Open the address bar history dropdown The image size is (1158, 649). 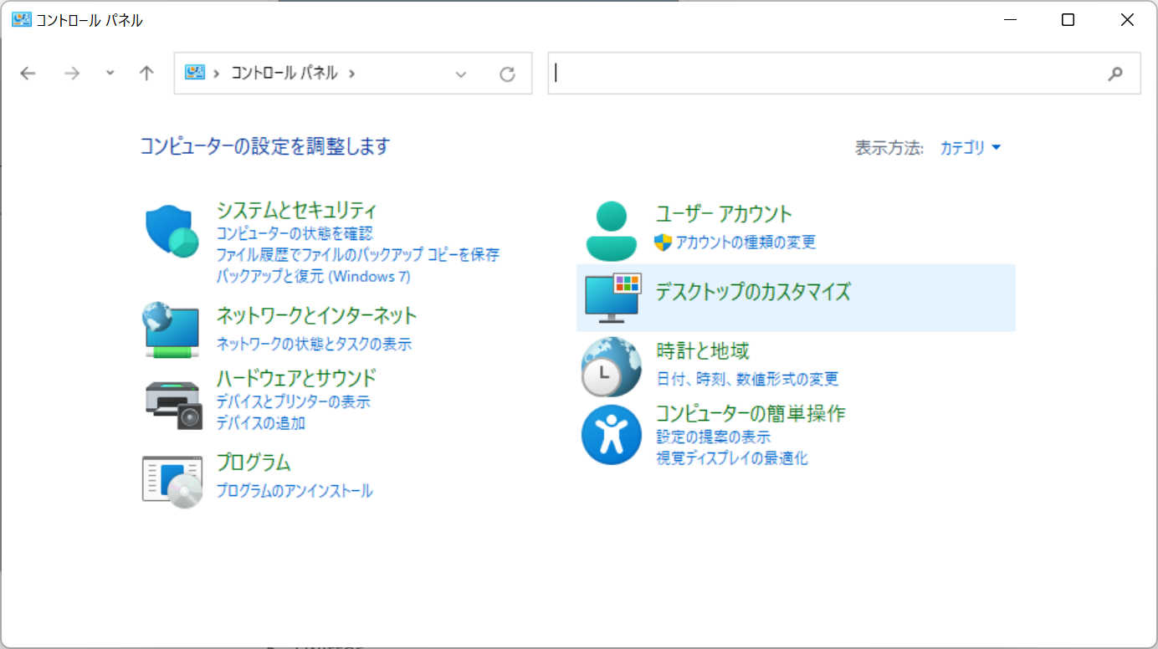tap(460, 74)
